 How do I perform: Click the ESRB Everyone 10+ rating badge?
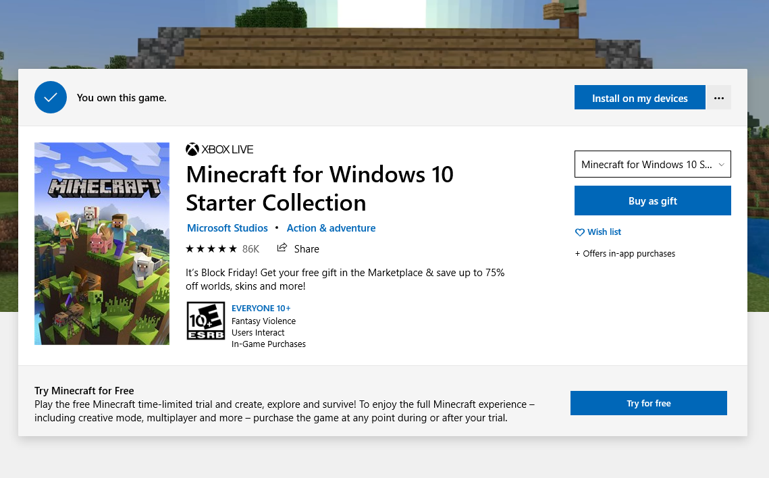[205, 321]
